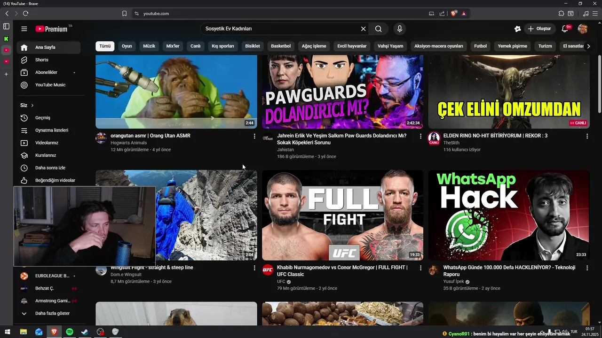Open more options for WhatsApp Hack video
The image size is (602, 338).
pyautogui.click(x=587, y=268)
